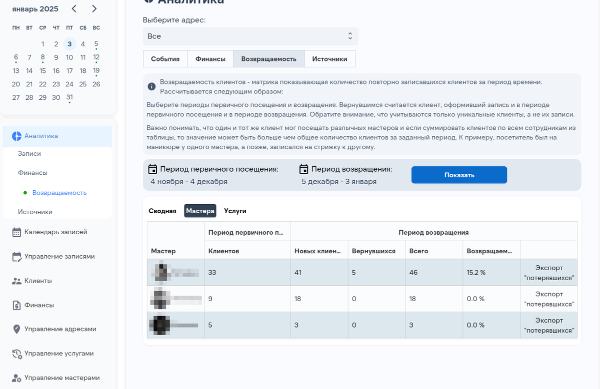Switch to the Источники tab
The width and height of the screenshot is (600, 389).
pos(330,58)
